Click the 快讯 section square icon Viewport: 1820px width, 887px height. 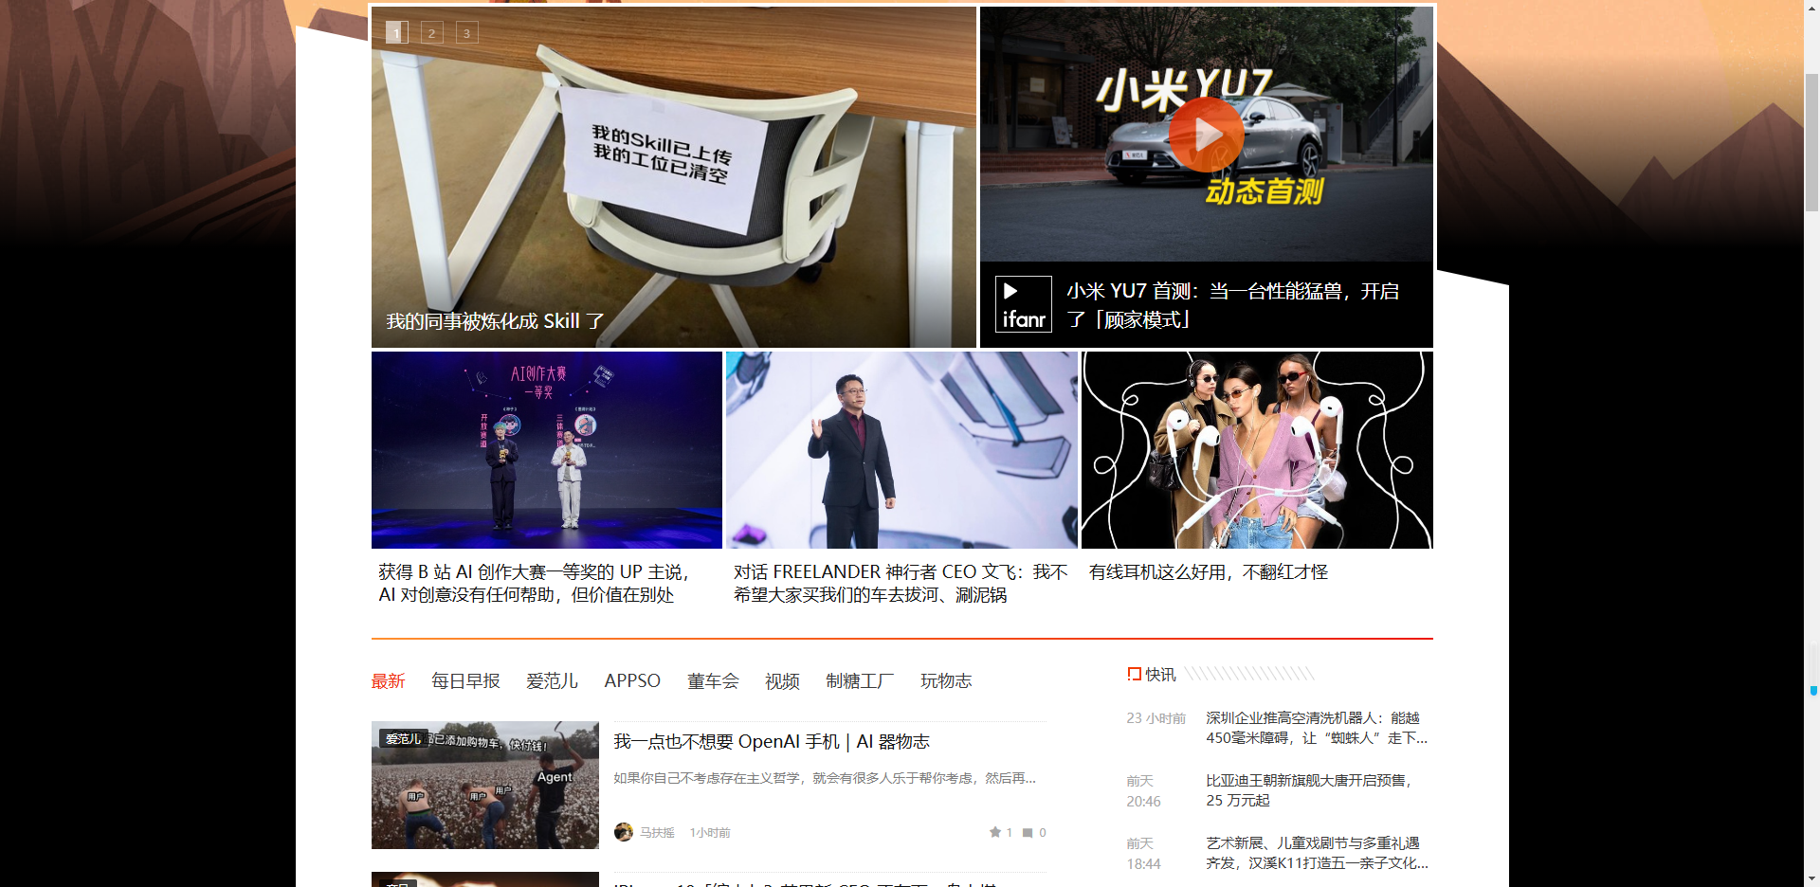click(1134, 674)
